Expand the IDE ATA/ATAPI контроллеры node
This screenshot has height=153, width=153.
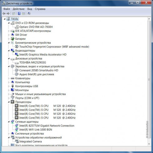pos(9,31)
